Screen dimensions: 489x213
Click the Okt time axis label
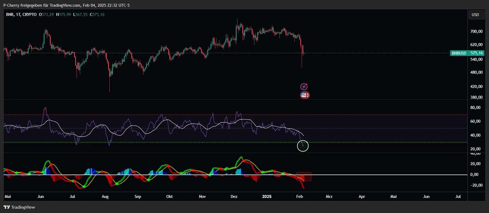click(170, 197)
